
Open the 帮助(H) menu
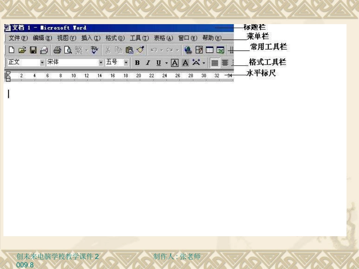point(212,38)
